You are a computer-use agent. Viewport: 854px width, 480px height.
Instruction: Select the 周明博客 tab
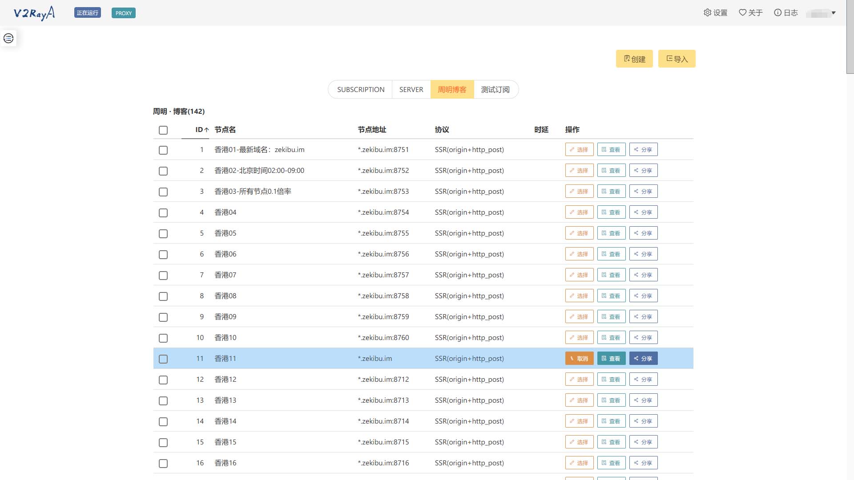(x=452, y=89)
